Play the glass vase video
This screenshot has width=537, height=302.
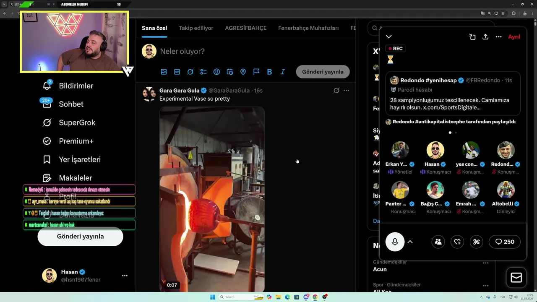click(x=212, y=199)
